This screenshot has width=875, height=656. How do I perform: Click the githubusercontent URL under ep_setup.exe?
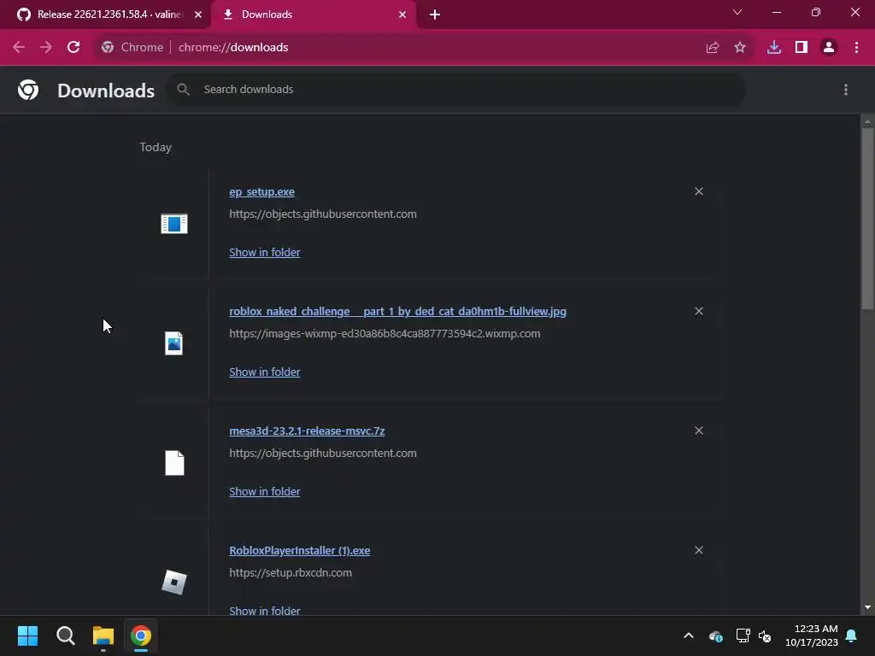tap(322, 214)
